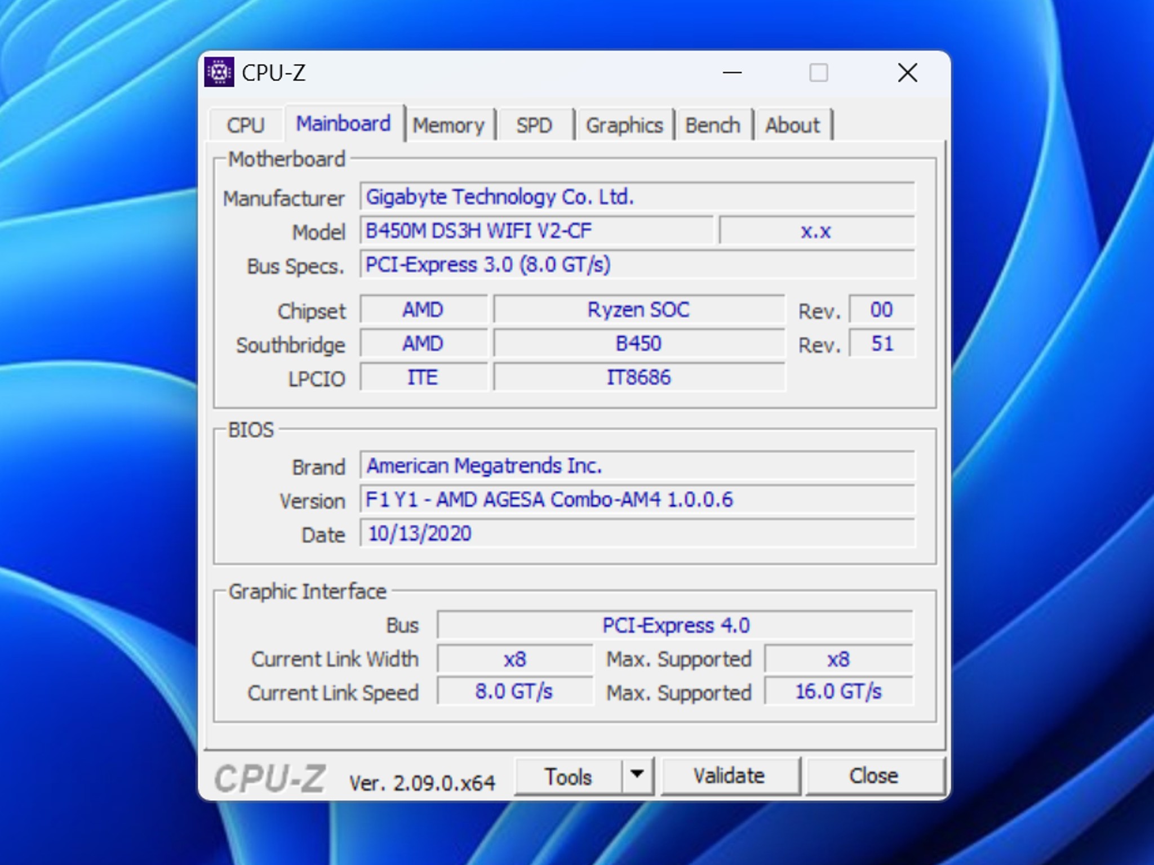Click the BIOS Version field
Image resolution: width=1154 pixels, height=865 pixels.
click(637, 500)
